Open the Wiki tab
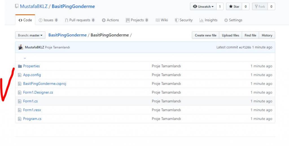The image size is (289, 146). pyautogui.click(x=162, y=20)
